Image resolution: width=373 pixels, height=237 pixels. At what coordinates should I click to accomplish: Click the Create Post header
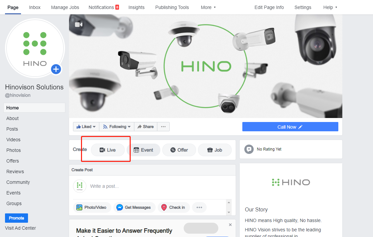pos(82,170)
